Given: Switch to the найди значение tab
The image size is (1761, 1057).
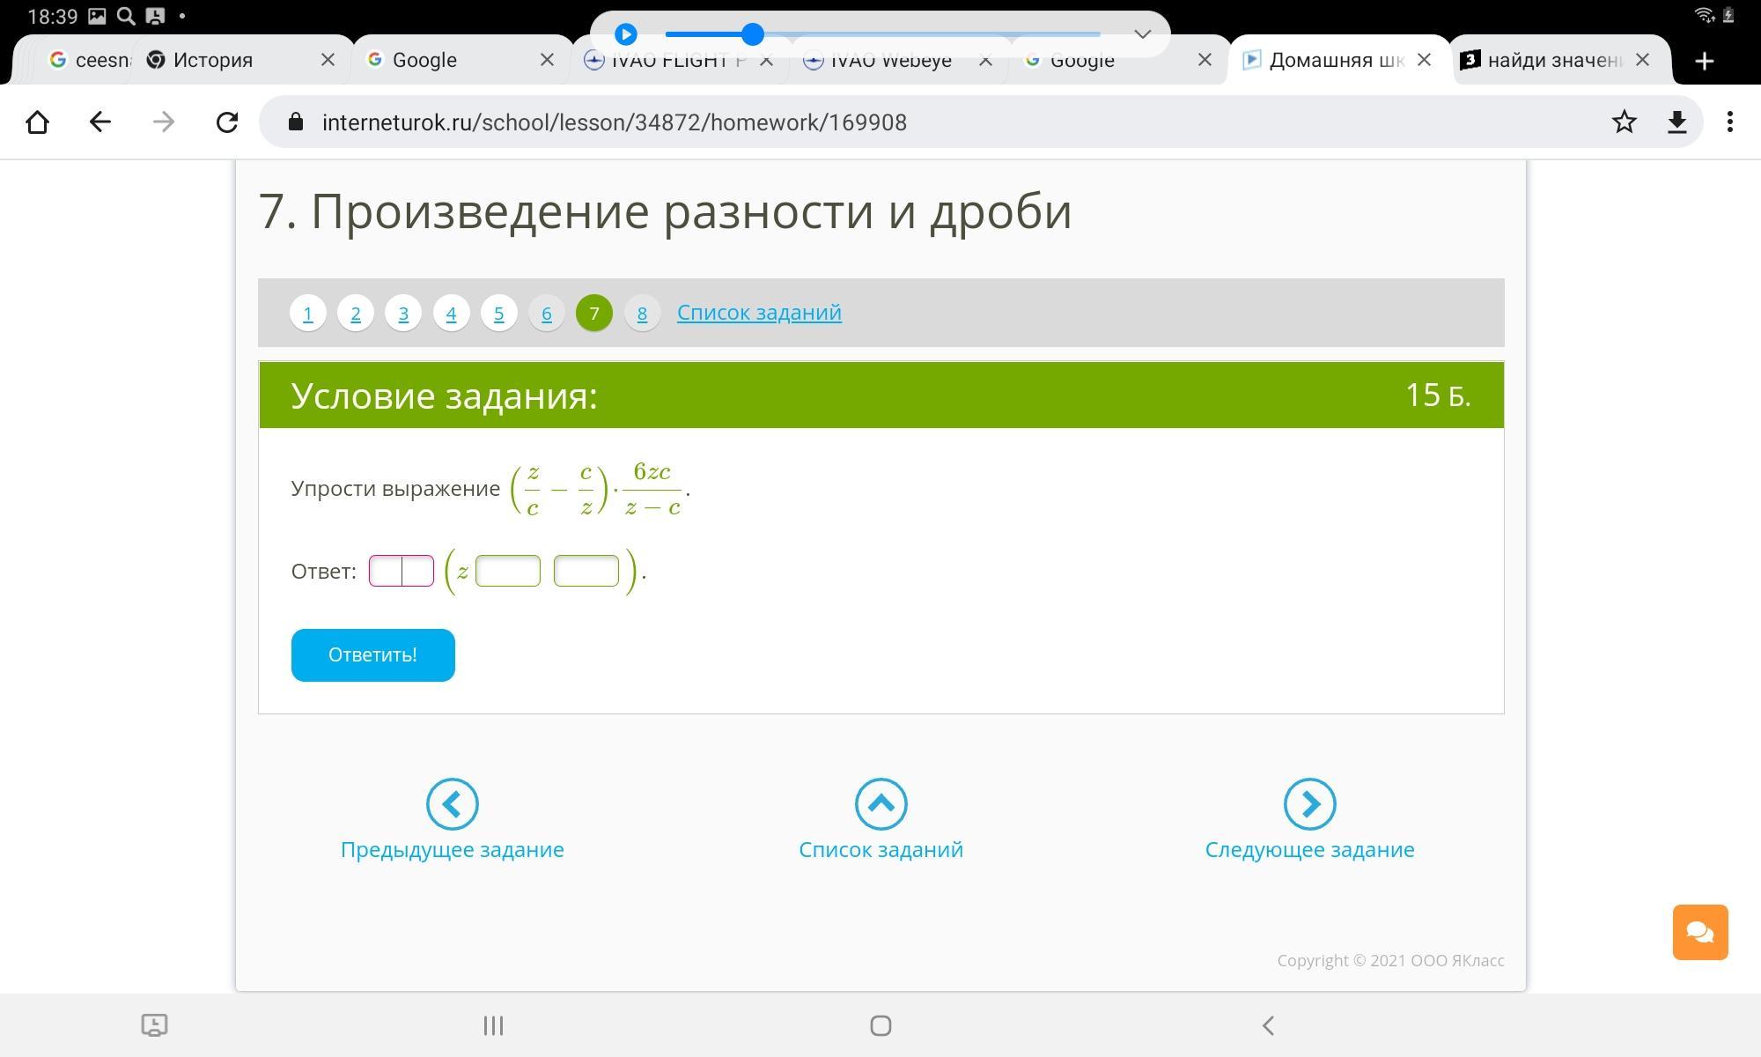Looking at the screenshot, I should [1553, 60].
